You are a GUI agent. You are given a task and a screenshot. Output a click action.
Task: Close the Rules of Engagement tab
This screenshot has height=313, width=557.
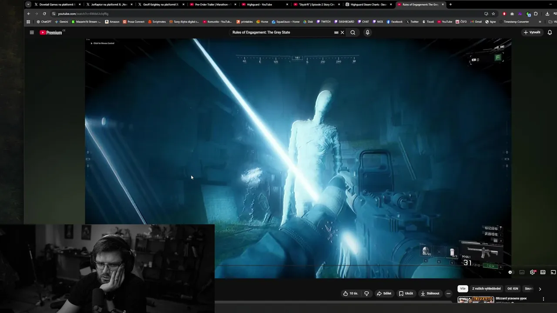(x=443, y=4)
